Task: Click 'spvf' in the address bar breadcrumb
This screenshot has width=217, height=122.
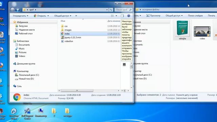Action: 32,10
